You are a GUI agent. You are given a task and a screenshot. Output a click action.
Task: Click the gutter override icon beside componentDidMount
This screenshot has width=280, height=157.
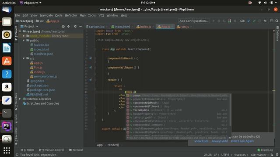(91, 58)
